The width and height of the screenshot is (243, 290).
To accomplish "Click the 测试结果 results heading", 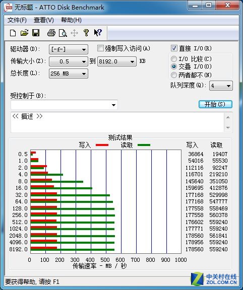I will click(120, 137).
